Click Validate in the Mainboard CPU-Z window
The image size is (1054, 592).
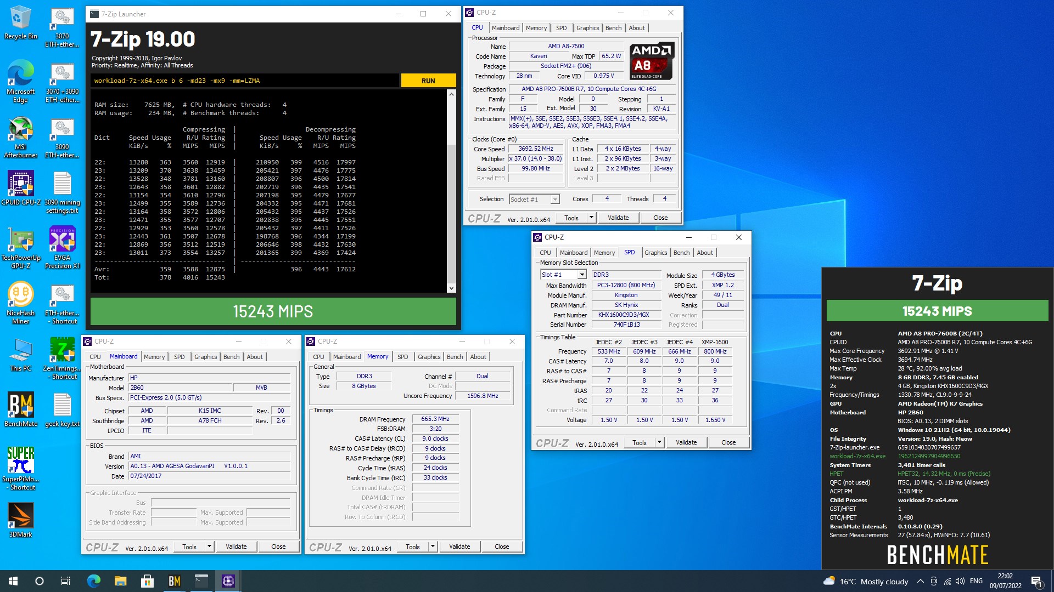pos(236,547)
